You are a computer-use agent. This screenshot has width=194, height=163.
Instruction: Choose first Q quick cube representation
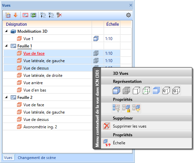tap(166, 91)
